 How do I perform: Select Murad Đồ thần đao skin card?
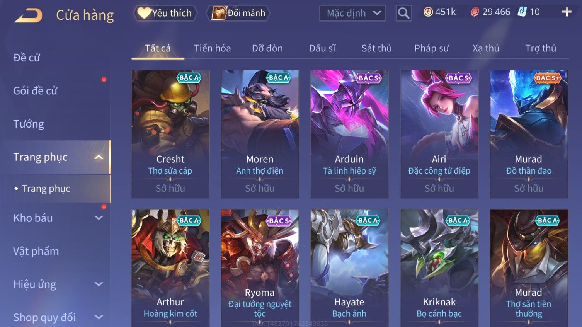tap(529, 134)
